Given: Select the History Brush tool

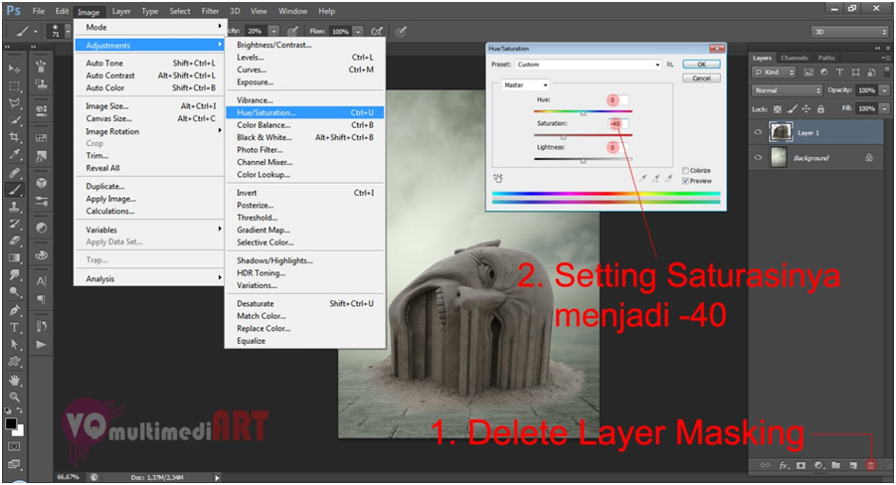Looking at the screenshot, I should pos(14,224).
